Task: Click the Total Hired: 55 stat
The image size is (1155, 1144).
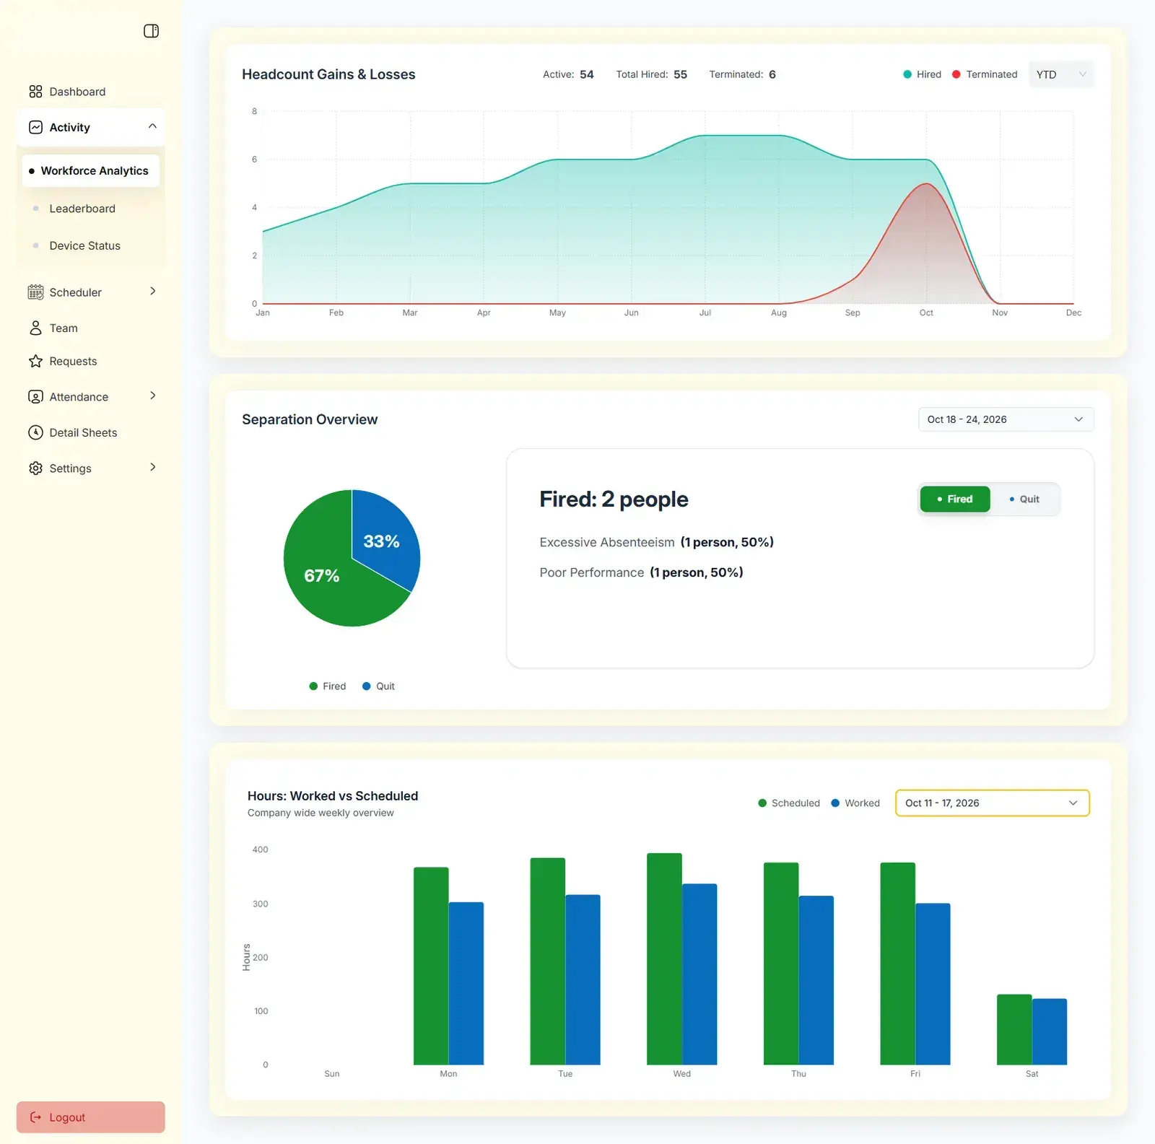Action: [x=651, y=74]
